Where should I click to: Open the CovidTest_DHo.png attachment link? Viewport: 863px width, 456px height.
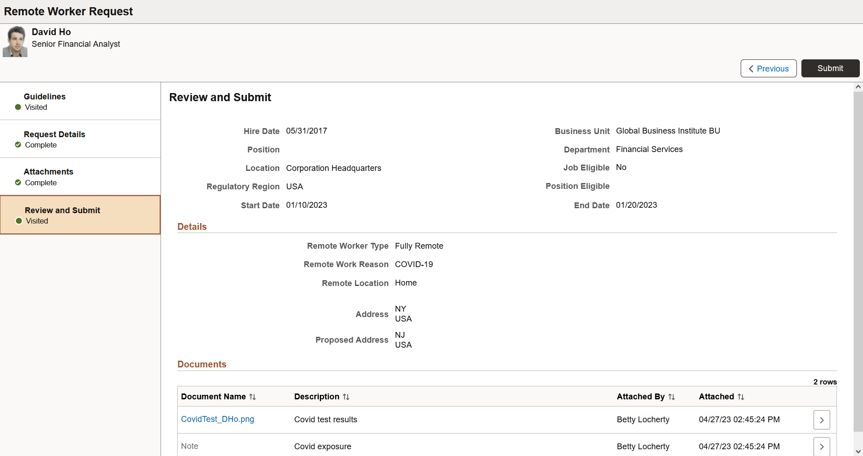tap(217, 419)
